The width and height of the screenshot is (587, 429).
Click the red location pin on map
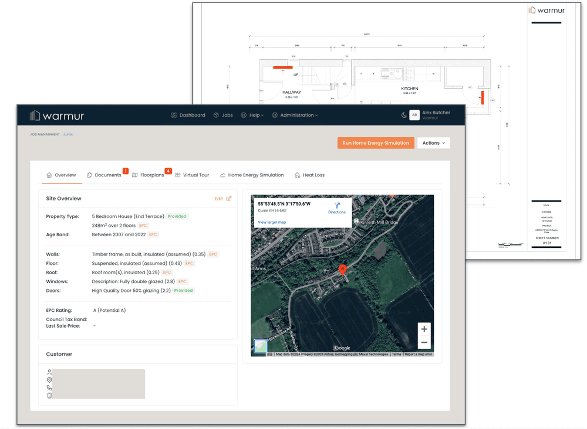tap(342, 269)
